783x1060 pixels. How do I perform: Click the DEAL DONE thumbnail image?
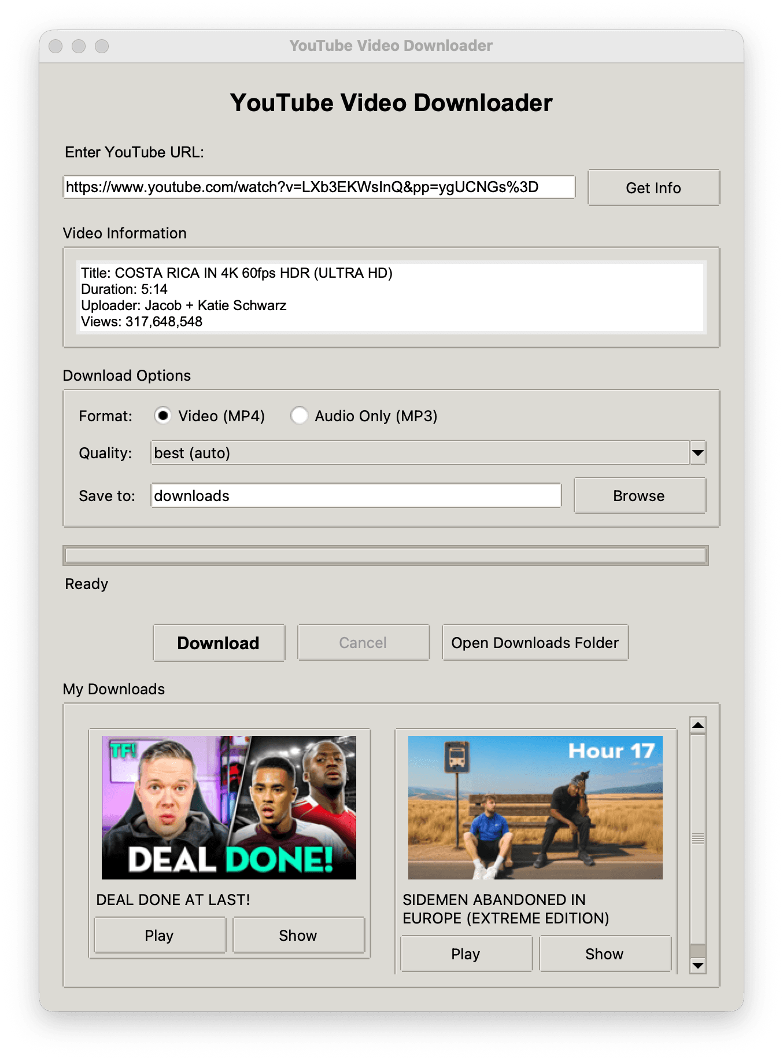229,808
